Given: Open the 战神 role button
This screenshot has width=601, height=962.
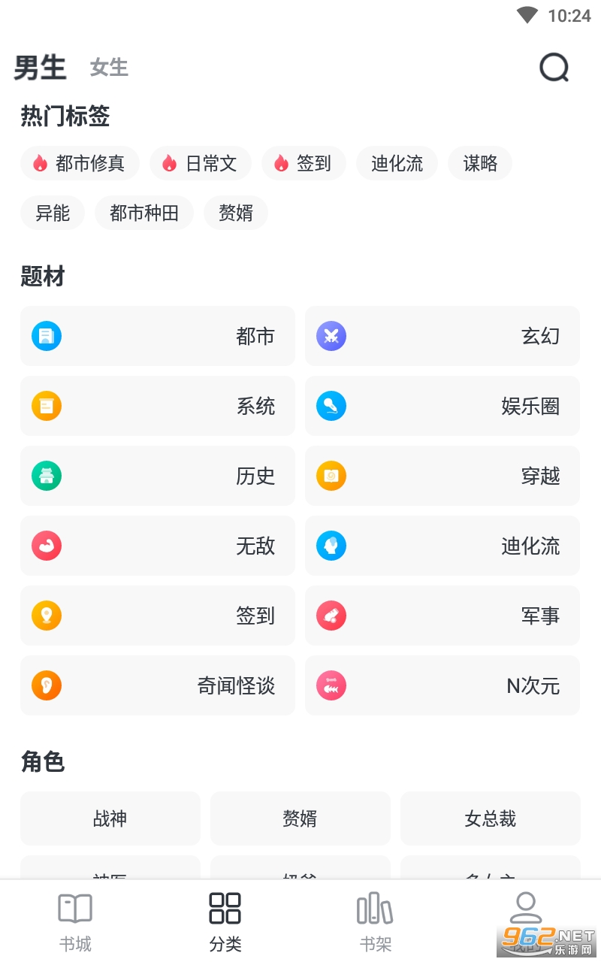Looking at the screenshot, I should (x=110, y=818).
